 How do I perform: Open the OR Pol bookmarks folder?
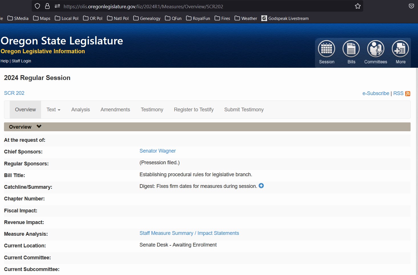coord(93,18)
